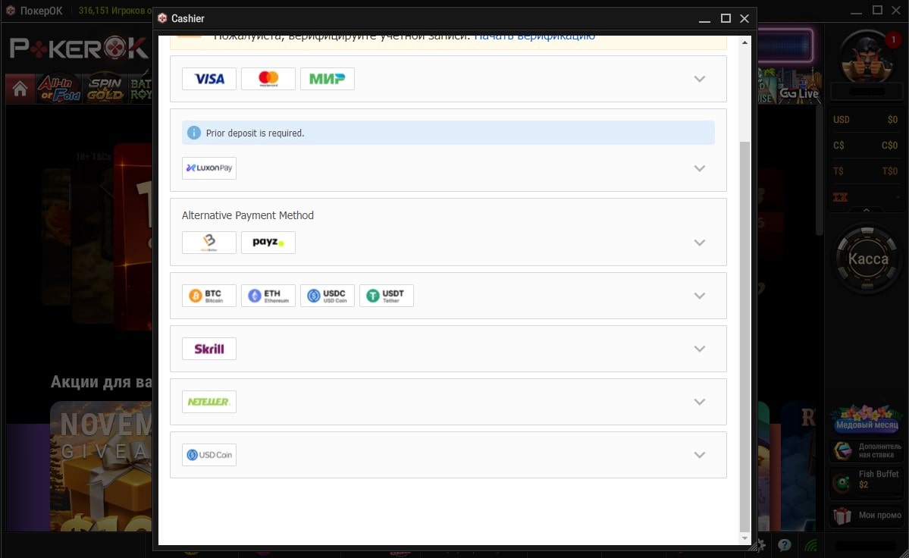Expand the VISA/Mastercard/МИР payment row
The width and height of the screenshot is (909, 558).
coord(700,79)
